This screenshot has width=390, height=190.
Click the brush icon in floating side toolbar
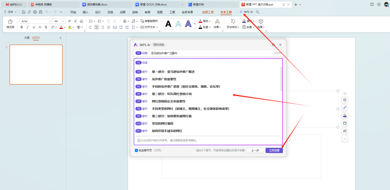tap(344, 107)
